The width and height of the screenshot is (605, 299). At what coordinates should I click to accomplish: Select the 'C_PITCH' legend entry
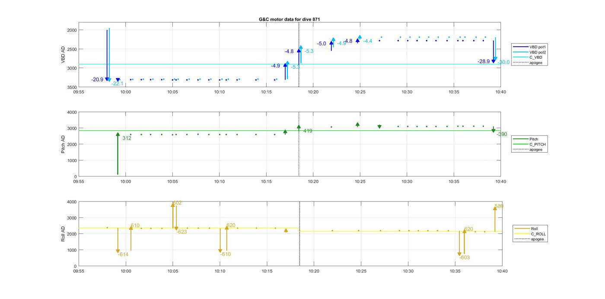(x=537, y=144)
